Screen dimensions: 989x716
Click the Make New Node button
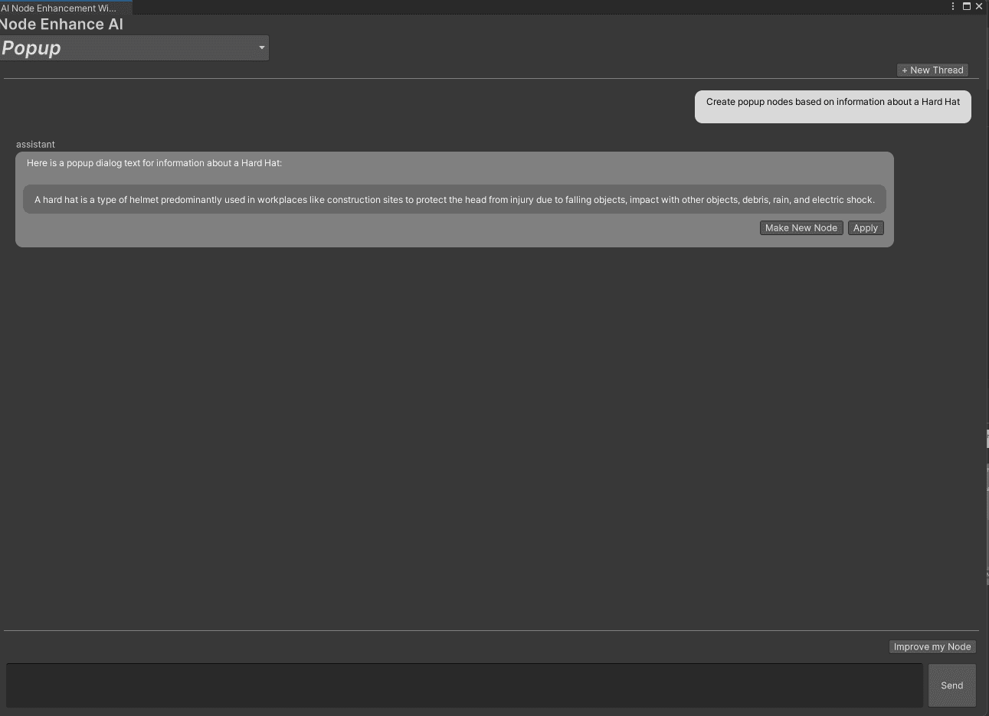[801, 228]
